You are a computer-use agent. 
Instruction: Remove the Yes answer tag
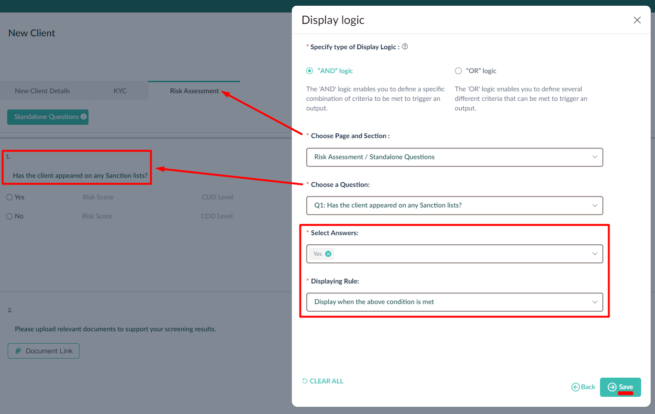328,254
